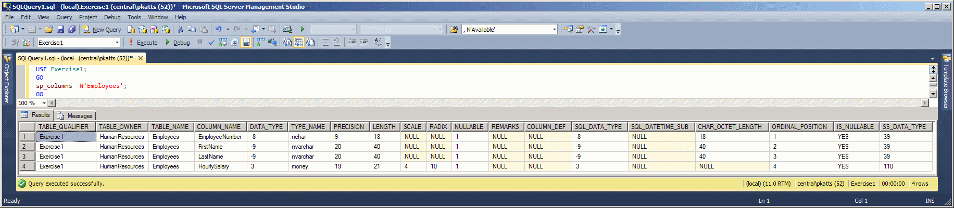Save the query with the Save icon
The image size is (954, 208).
click(x=60, y=29)
